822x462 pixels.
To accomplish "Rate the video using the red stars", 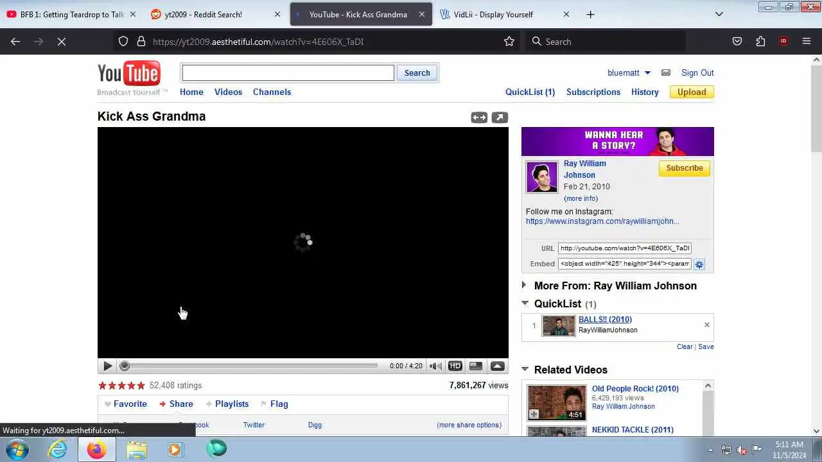I will pyautogui.click(x=122, y=386).
